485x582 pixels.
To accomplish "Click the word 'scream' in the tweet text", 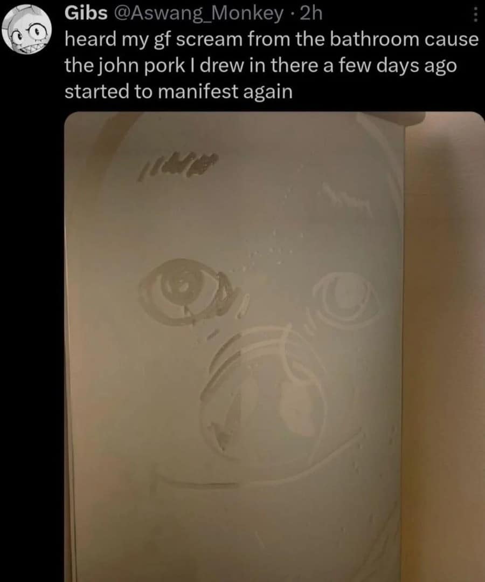I will [x=209, y=40].
